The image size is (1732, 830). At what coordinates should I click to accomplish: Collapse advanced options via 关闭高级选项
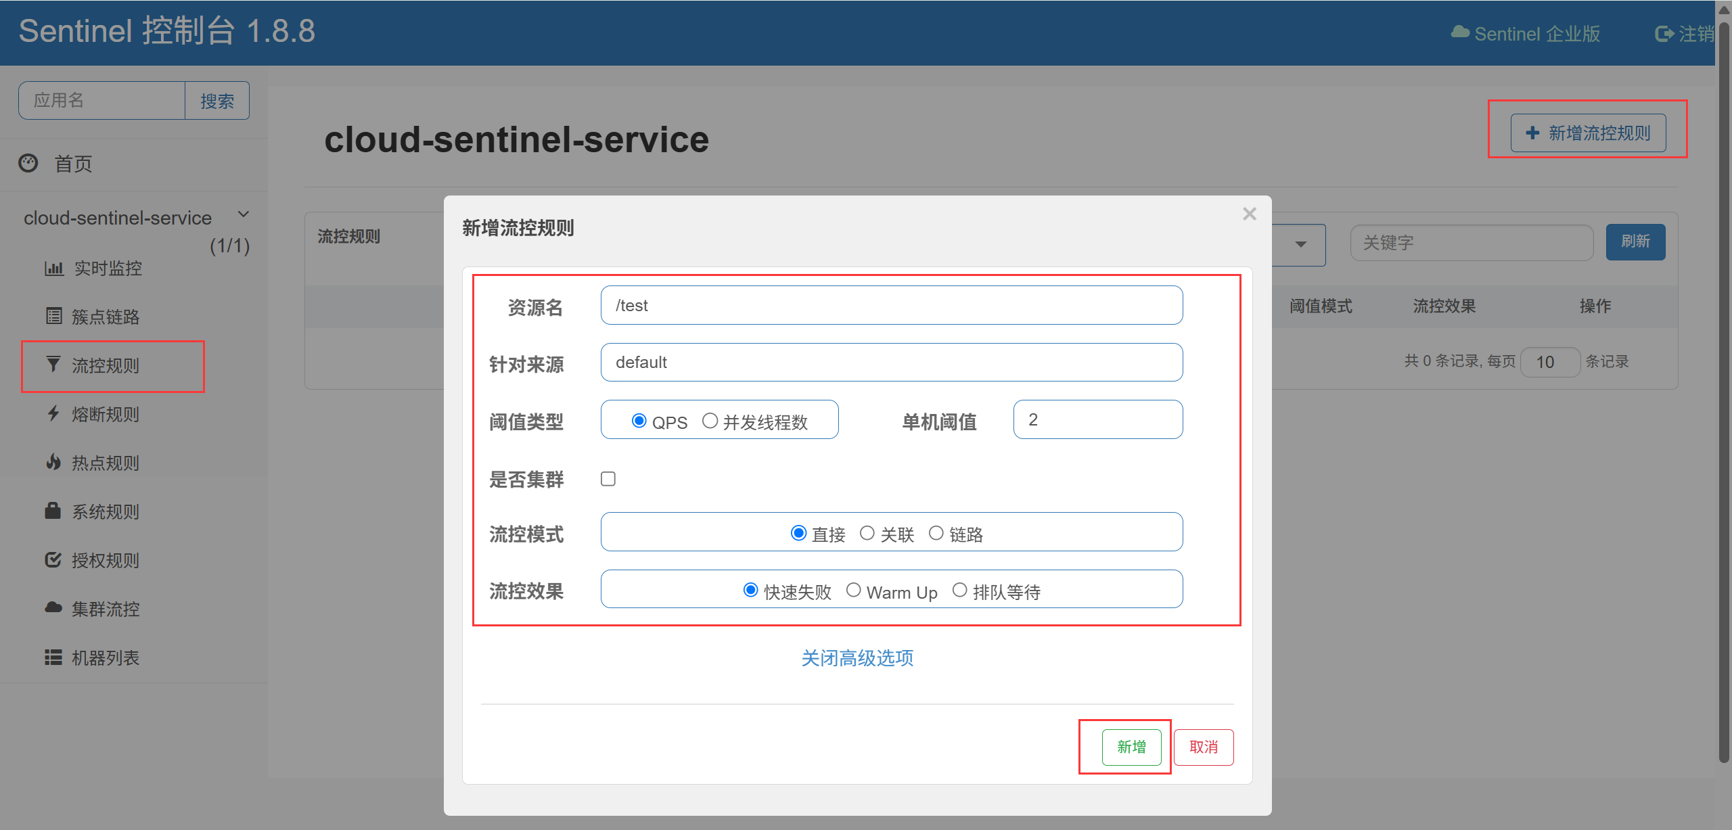tap(857, 658)
